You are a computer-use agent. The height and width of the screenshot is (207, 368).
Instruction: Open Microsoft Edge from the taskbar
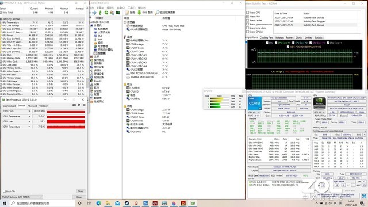tap(98, 203)
